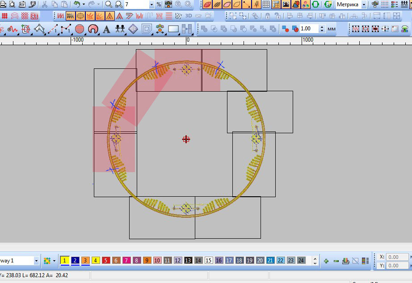Image resolution: width=412 pixels, height=283 pixels.
Task: Select the dashed run stitch line tool
Action: [x=53, y=29]
